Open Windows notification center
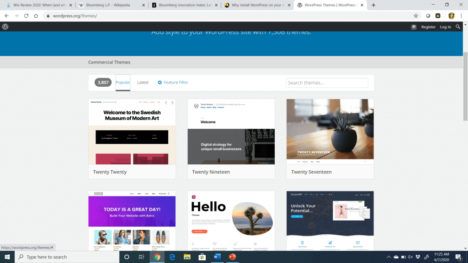Image resolution: width=468 pixels, height=263 pixels. click(x=459, y=257)
